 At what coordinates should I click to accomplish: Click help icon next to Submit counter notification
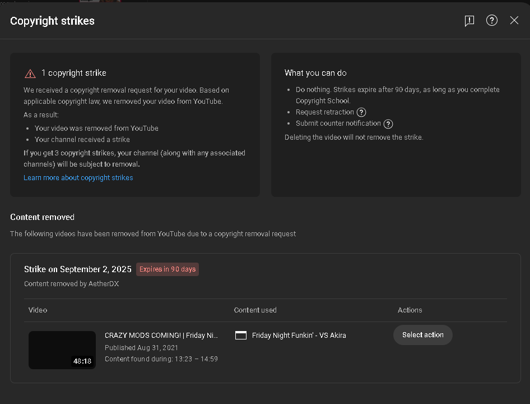tap(388, 124)
